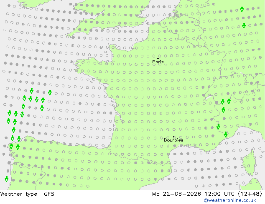Open the weatheronline.co.uk copyright link
Screen dimensions: 265x204
230,200
